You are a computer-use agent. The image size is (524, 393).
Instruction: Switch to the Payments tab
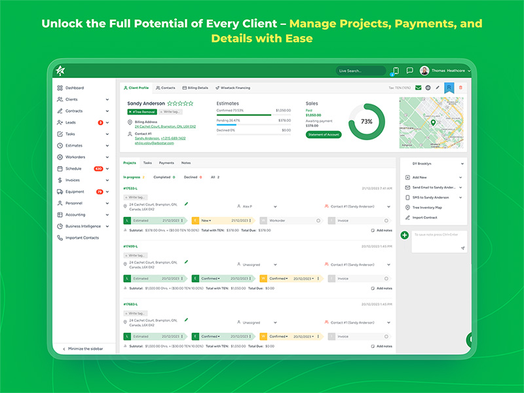[x=166, y=162]
